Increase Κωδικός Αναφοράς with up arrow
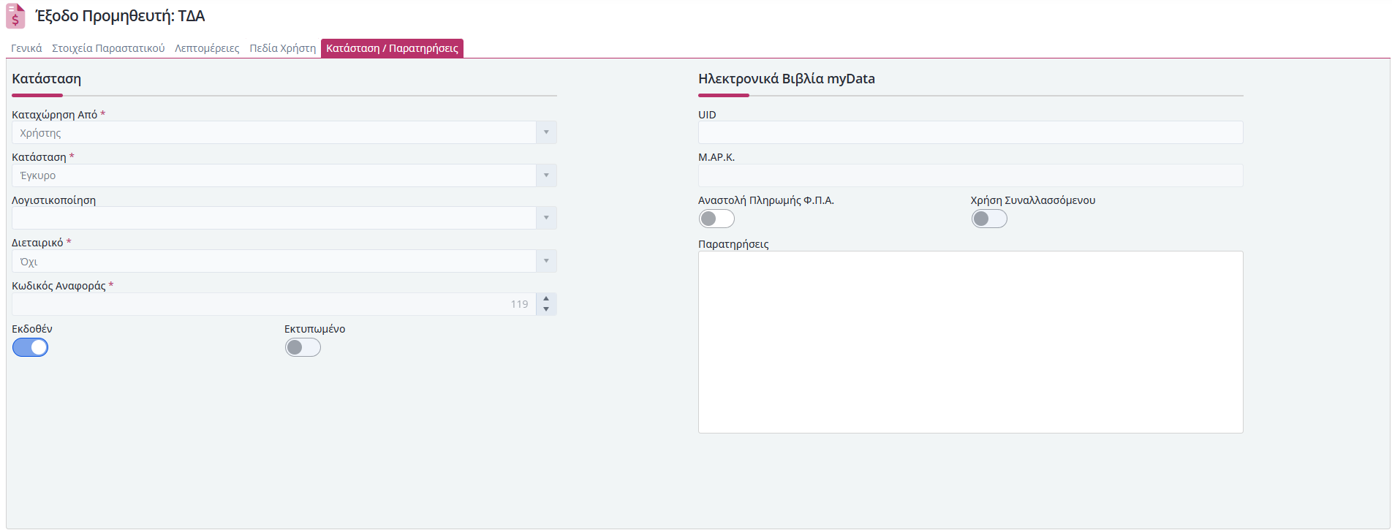 [x=546, y=298]
